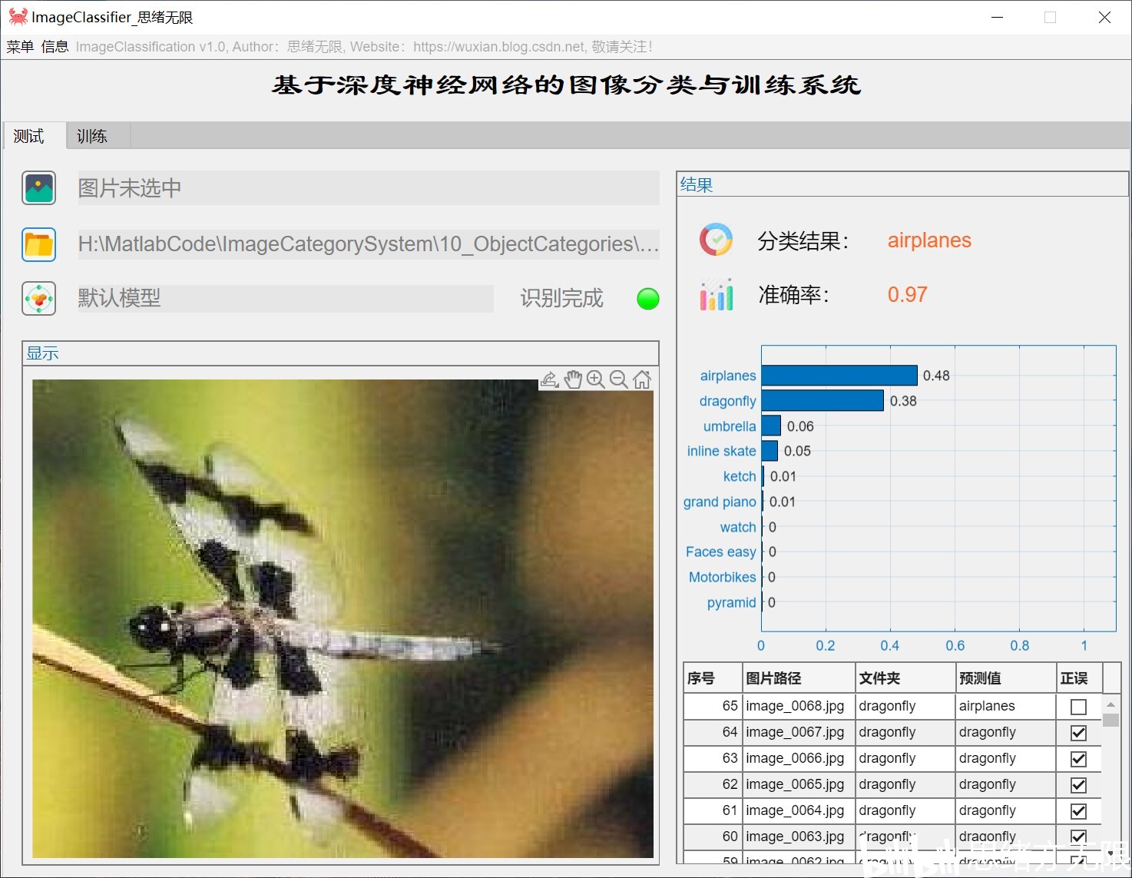Toggle checkbox for image_0068.jpg row
Viewport: 1132px width, 878px height.
[x=1078, y=707]
